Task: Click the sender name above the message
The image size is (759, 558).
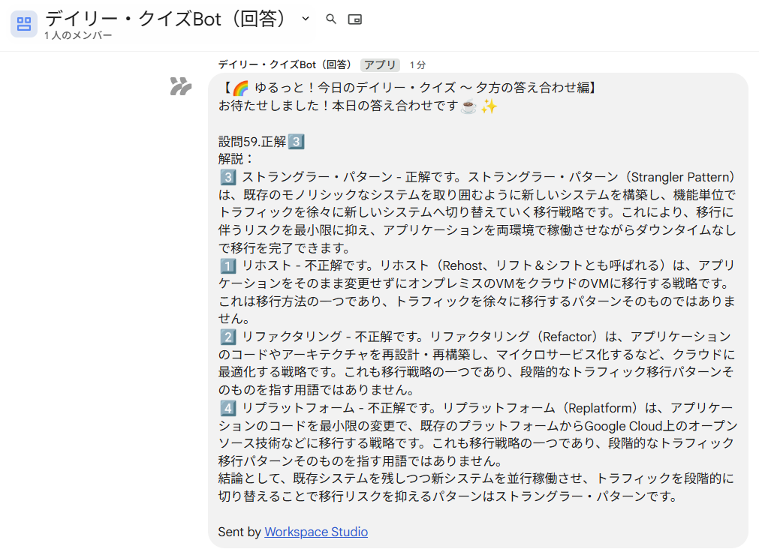Action: 285,65
